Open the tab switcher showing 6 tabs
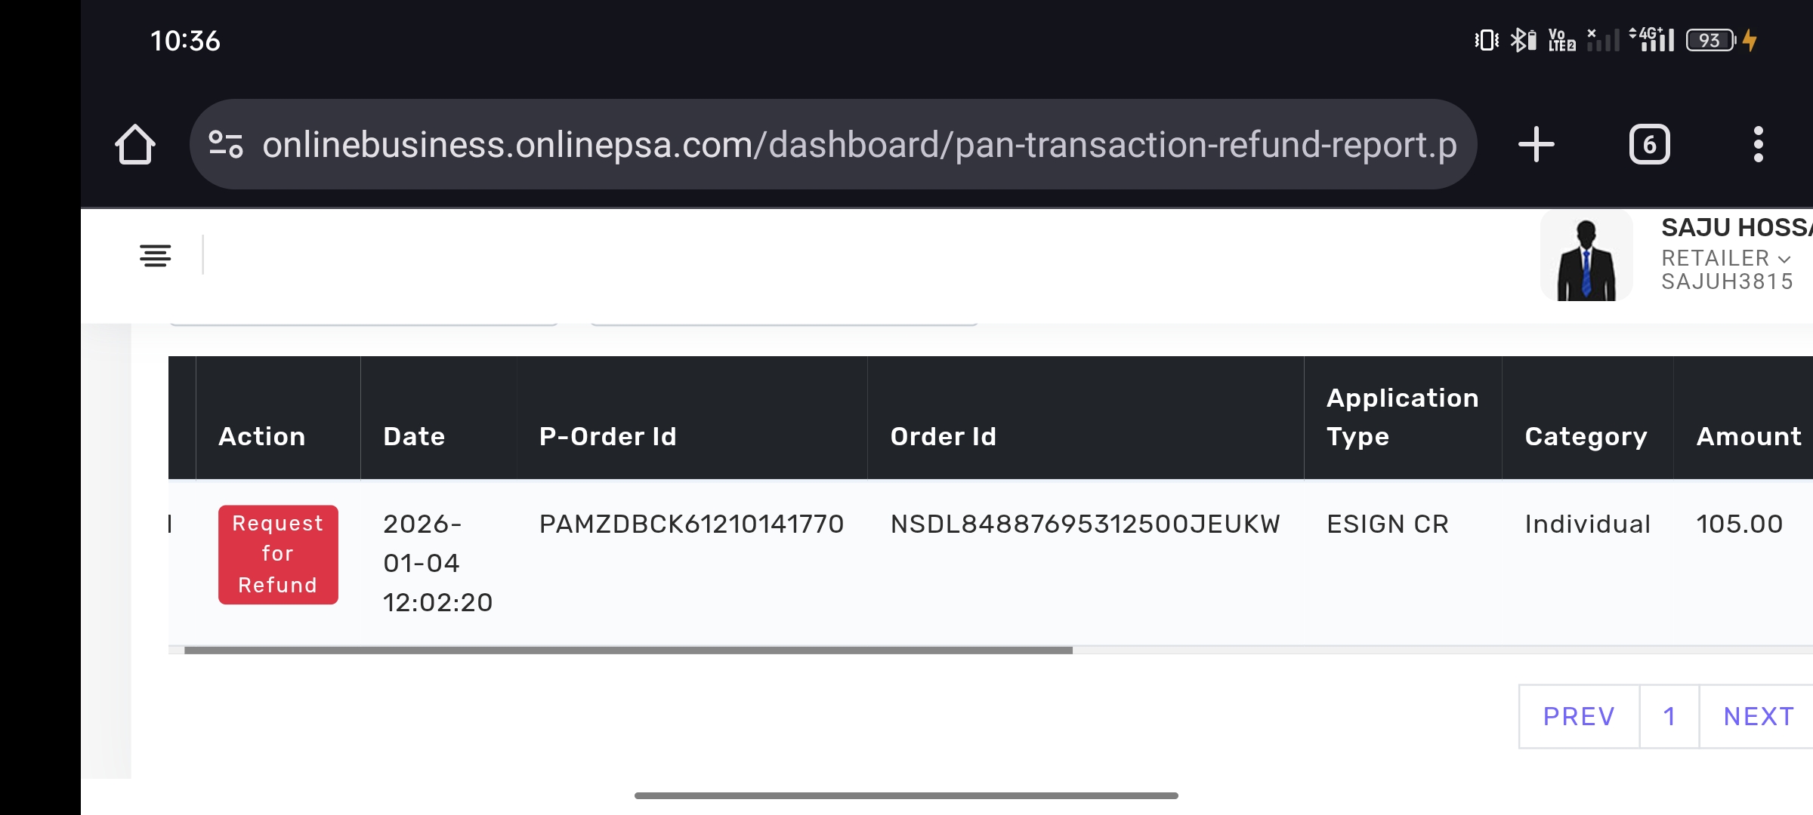This screenshot has width=1813, height=815. (1649, 144)
